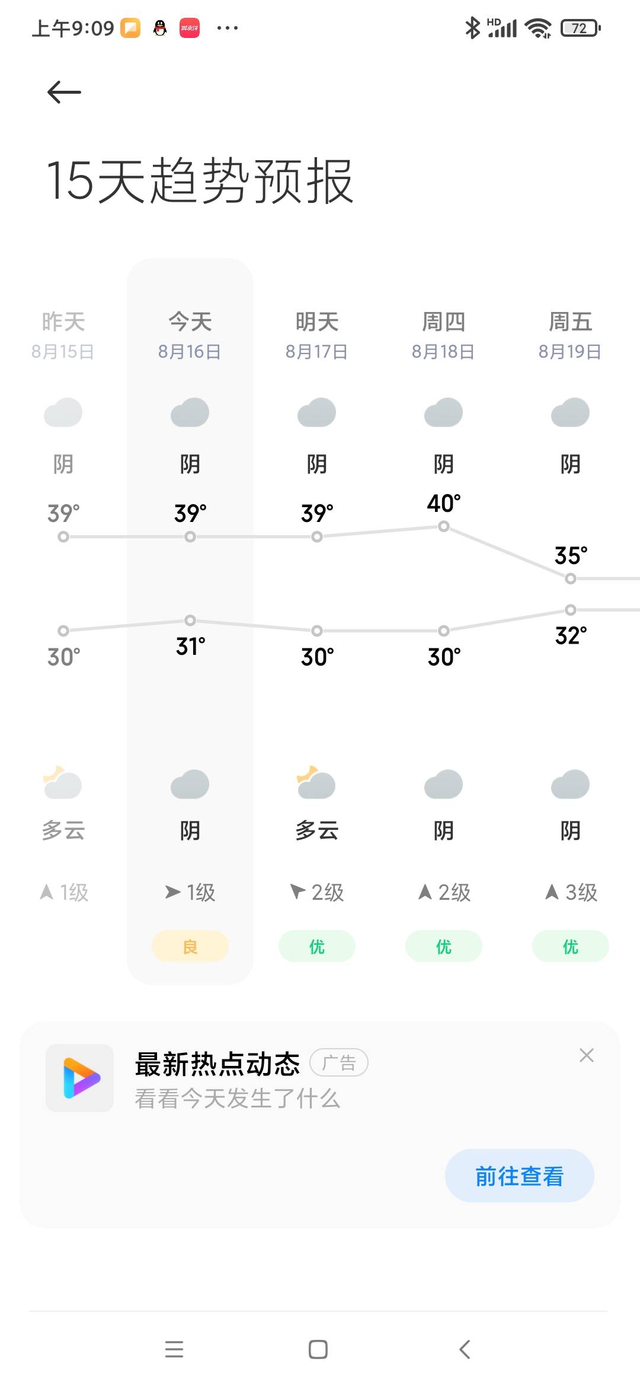This screenshot has height=1388, width=640.
Task: Select the 今天 8月16日 column header
Action: click(x=190, y=335)
